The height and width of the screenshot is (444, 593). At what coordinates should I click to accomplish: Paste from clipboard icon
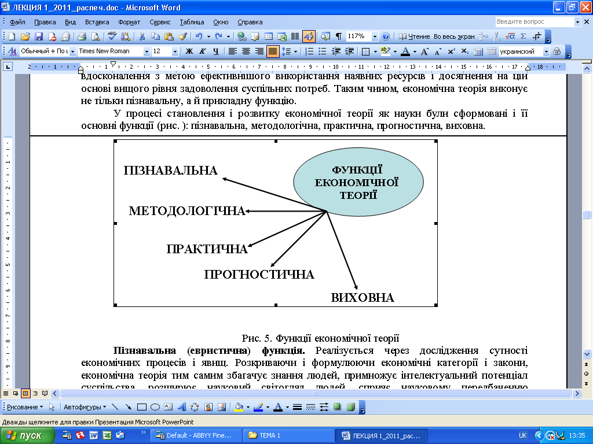pyautogui.click(x=169, y=36)
